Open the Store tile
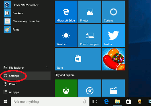 pos(78,59)
